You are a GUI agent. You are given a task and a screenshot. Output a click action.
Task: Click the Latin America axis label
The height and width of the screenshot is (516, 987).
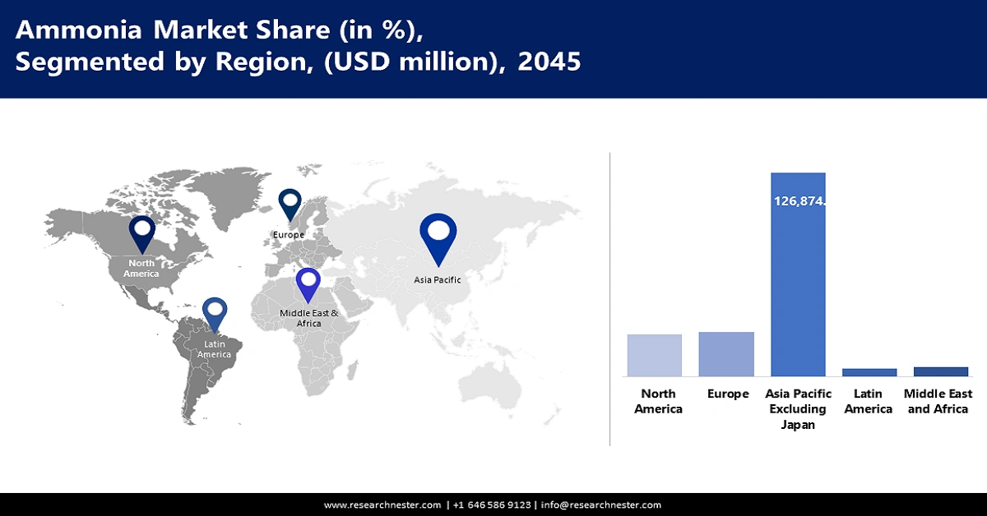click(868, 401)
